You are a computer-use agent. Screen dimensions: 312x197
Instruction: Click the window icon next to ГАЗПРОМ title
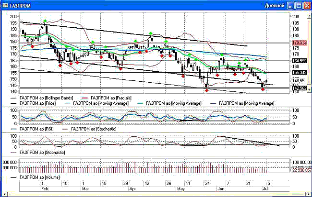pyautogui.click(x=5, y=5)
